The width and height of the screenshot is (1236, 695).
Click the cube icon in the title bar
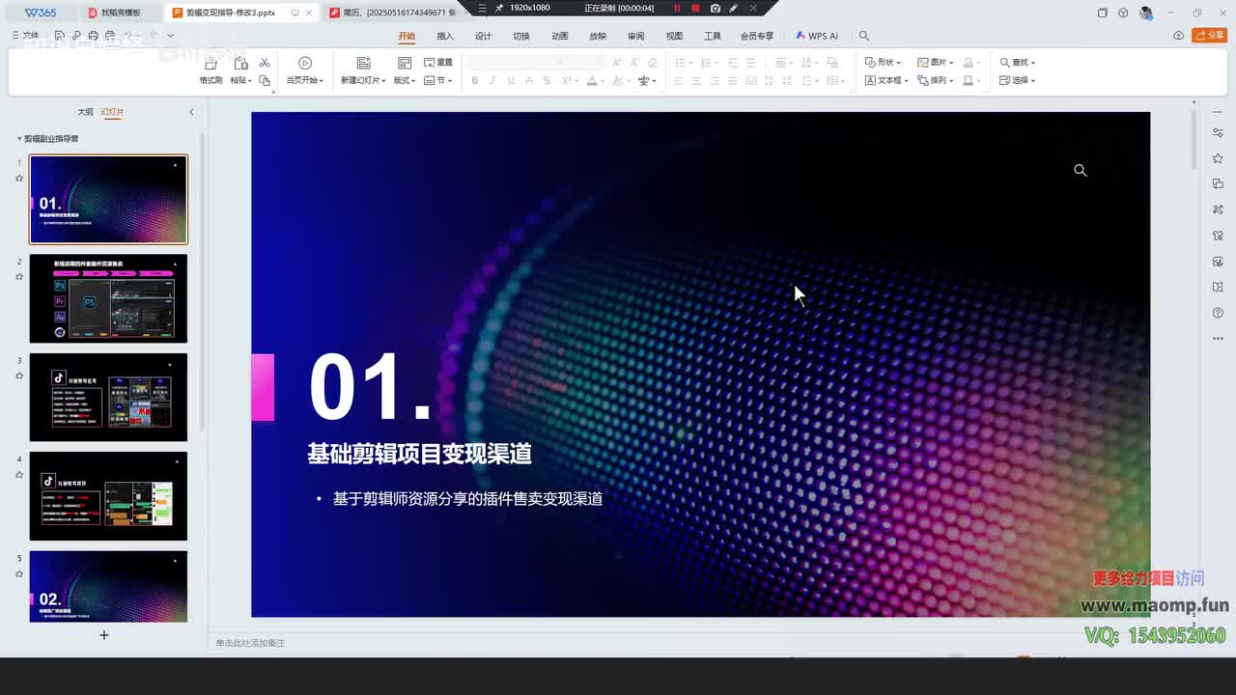pos(1123,13)
